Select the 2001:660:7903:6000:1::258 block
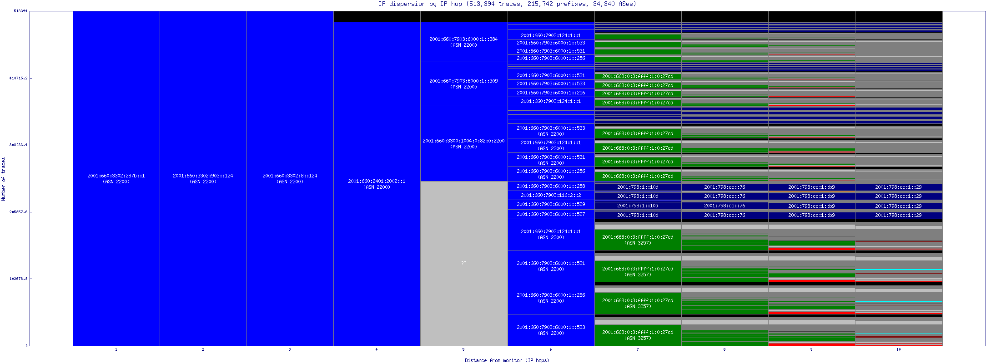The width and height of the screenshot is (986, 363). (551, 186)
